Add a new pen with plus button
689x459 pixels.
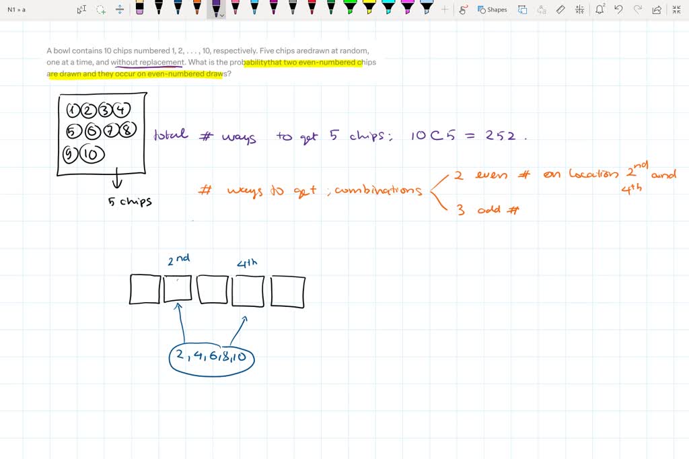point(445,9)
